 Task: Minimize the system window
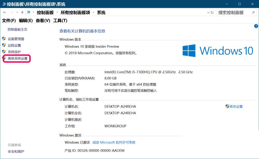click(x=227, y=4)
